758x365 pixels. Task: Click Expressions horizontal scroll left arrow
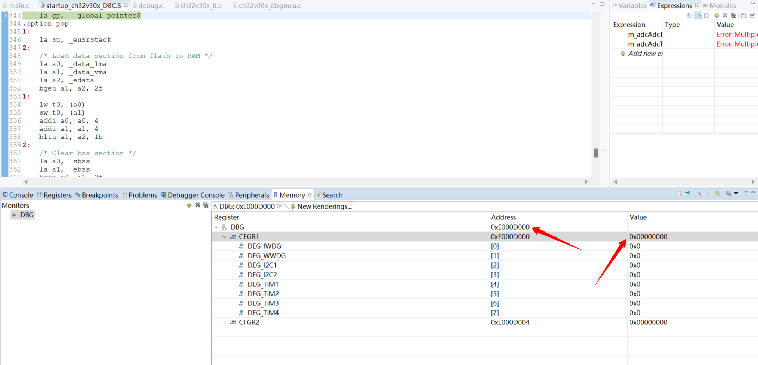[x=616, y=182]
